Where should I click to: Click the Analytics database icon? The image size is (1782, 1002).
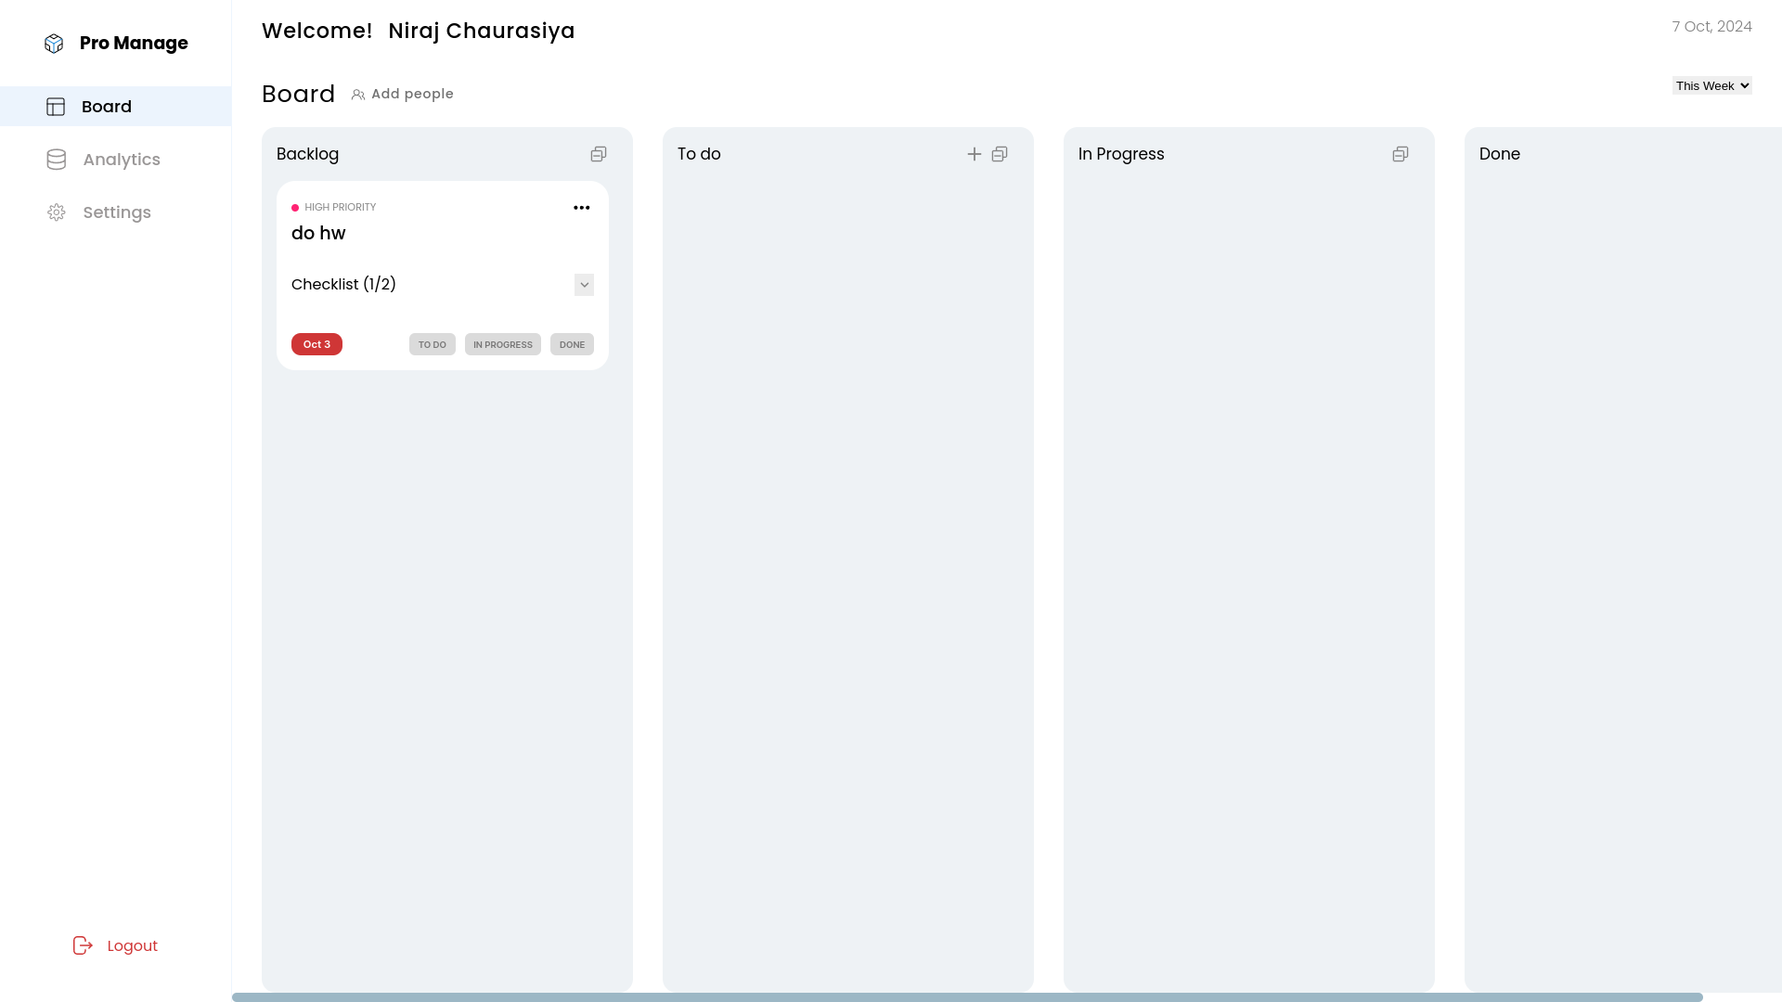(57, 159)
